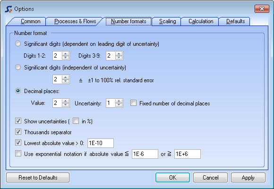
Task: Check the uncertainties in % box
Action: (76, 120)
